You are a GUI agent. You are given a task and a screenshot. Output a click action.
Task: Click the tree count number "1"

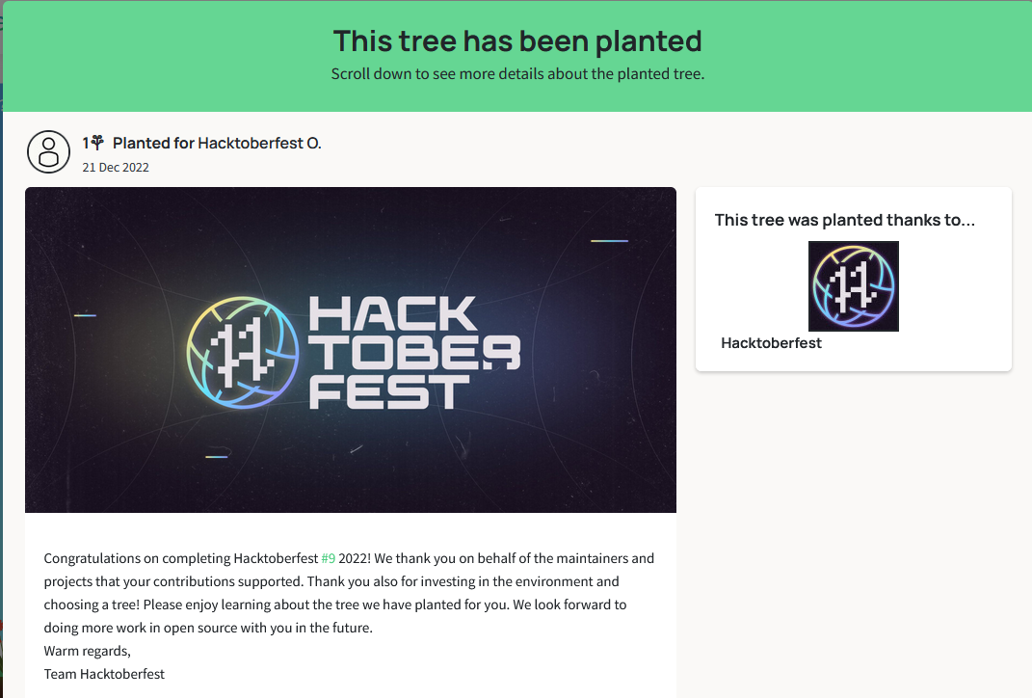[86, 144]
